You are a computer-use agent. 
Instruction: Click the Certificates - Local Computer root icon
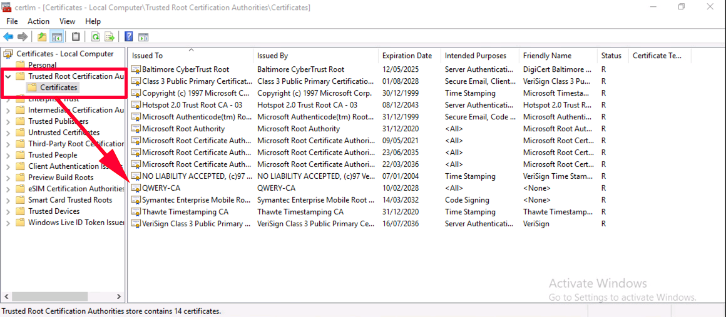[8, 54]
